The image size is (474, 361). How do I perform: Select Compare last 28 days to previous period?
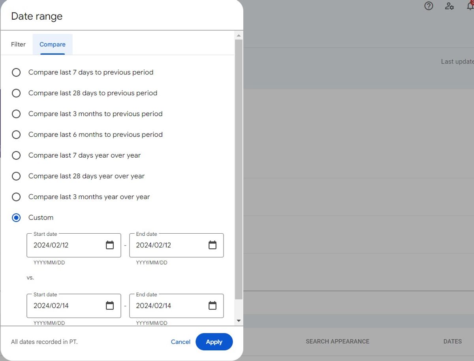click(16, 93)
